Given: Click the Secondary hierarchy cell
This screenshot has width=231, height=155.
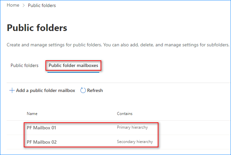Looking at the screenshot, I should pos(135,142).
